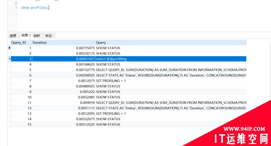Select the SET PROFILING = 1 cell in row 13
The height and width of the screenshot is (146, 271).
coord(111,114)
